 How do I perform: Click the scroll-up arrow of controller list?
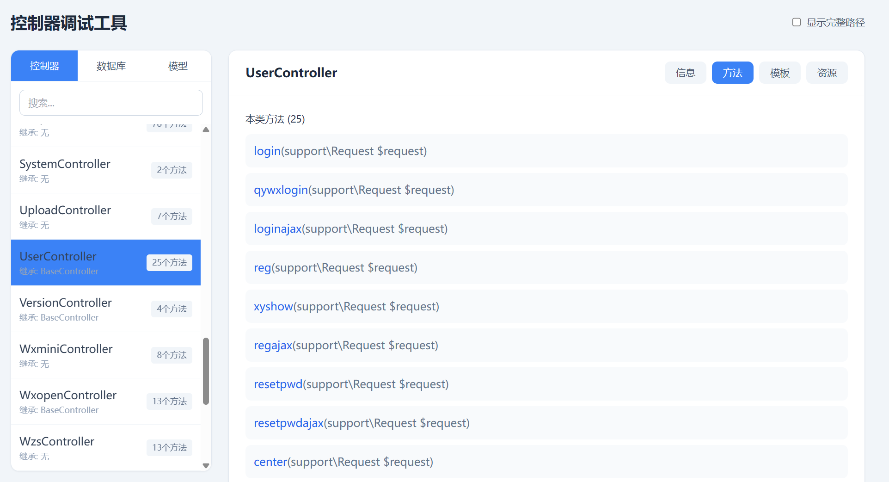tap(206, 130)
